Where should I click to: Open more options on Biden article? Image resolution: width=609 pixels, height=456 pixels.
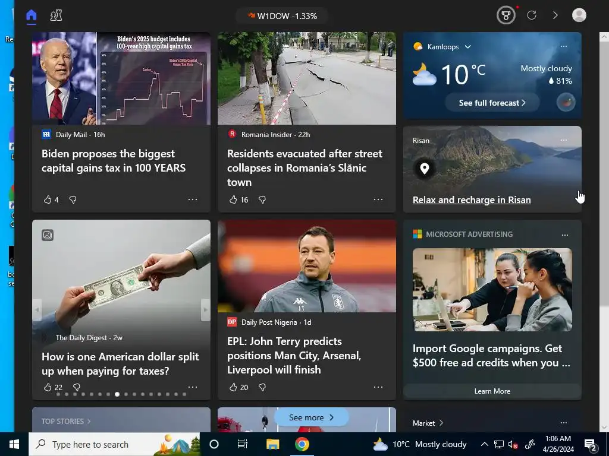click(193, 199)
